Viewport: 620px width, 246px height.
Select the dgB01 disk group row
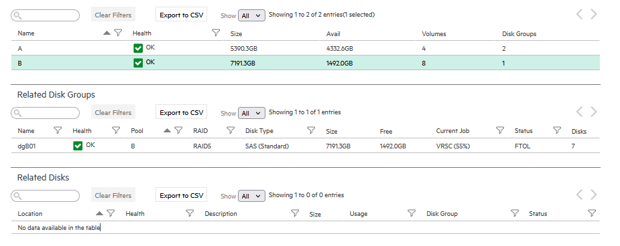[305, 146]
